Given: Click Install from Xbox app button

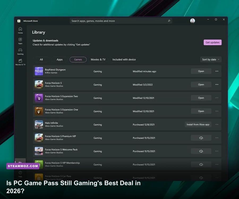Looking at the screenshot, I should [198, 124].
